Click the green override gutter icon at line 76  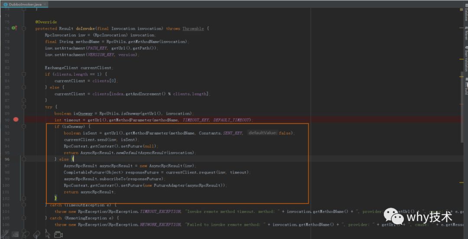(x=14, y=28)
